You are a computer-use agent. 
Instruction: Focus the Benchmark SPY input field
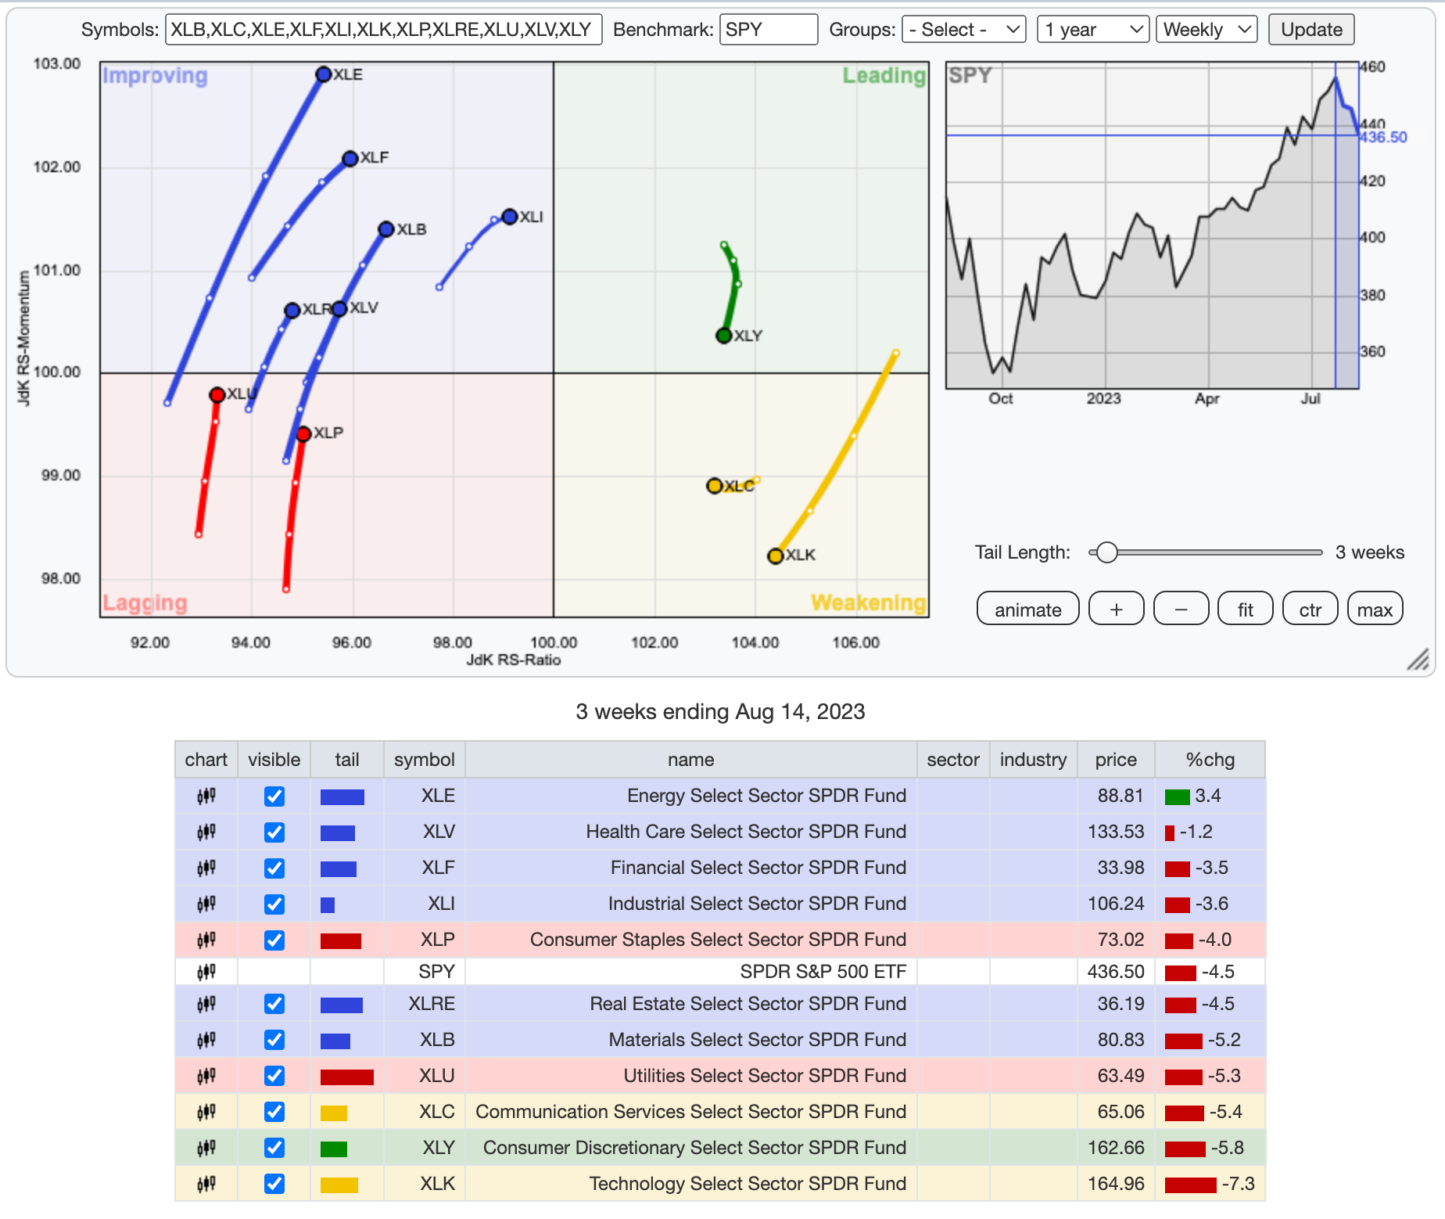click(x=769, y=30)
